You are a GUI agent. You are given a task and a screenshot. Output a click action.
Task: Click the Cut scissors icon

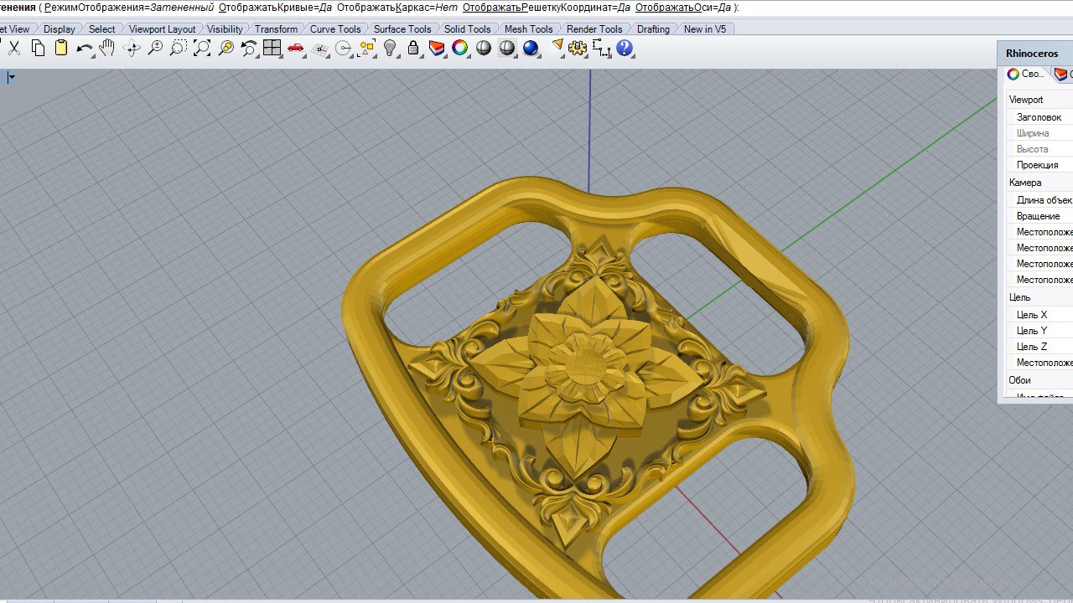(14, 49)
